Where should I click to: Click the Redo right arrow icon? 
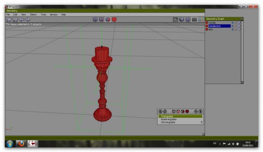(28, 20)
